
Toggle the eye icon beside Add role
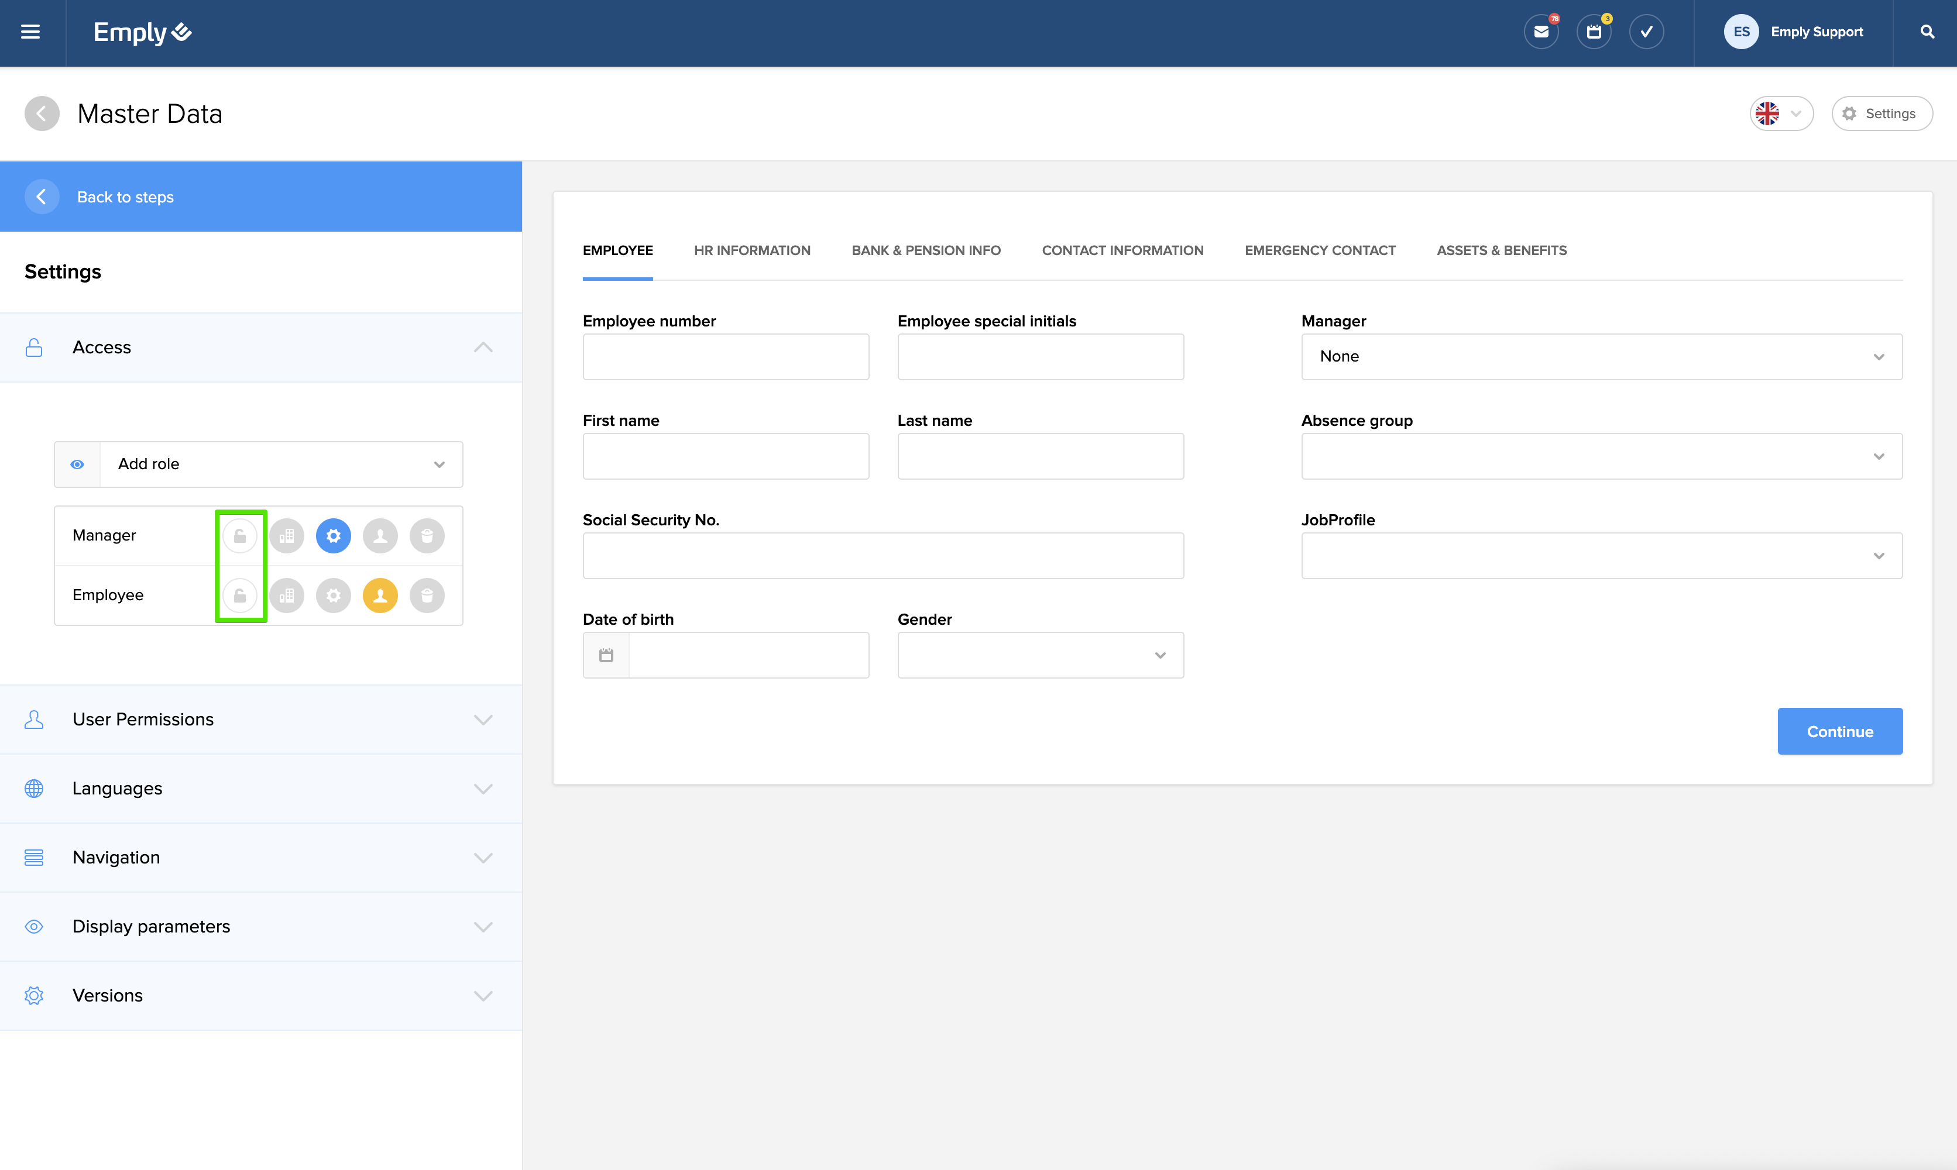pos(77,464)
